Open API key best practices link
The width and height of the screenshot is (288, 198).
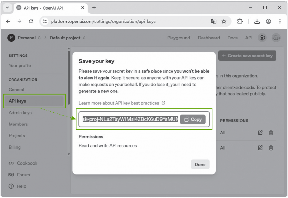pos(122,103)
